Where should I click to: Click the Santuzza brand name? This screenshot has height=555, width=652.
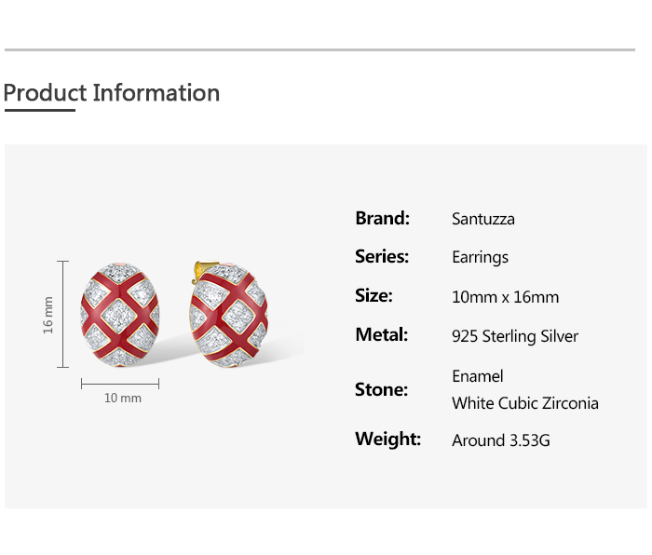click(482, 219)
